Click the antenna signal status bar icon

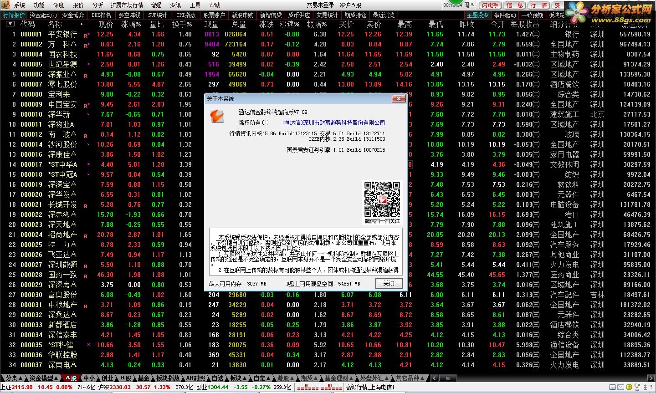(x=637, y=387)
